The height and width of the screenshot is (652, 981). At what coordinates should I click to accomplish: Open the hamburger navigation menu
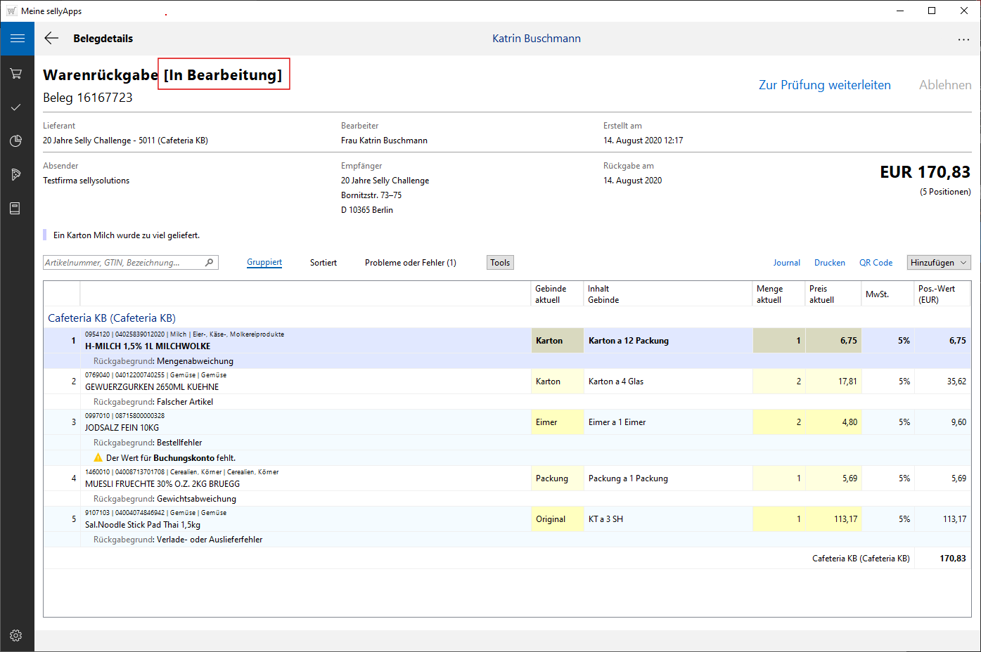click(x=17, y=39)
